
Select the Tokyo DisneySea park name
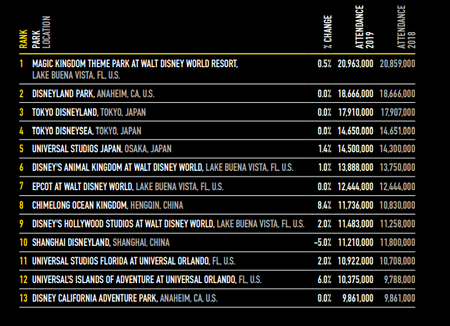pos(63,131)
